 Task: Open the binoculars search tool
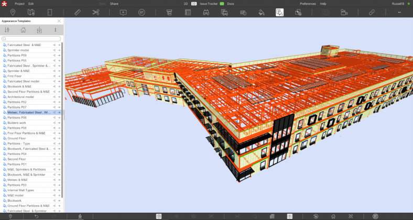(207, 12)
